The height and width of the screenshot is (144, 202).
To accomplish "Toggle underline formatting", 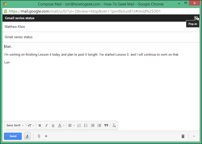I will 53,126.
